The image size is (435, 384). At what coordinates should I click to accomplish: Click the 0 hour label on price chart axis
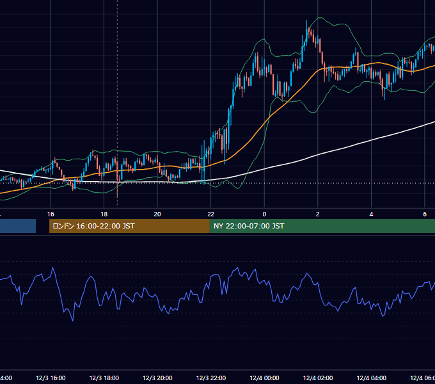[x=264, y=214]
